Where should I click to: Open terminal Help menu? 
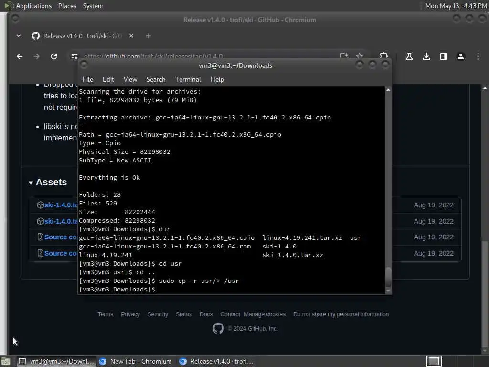[x=217, y=80]
